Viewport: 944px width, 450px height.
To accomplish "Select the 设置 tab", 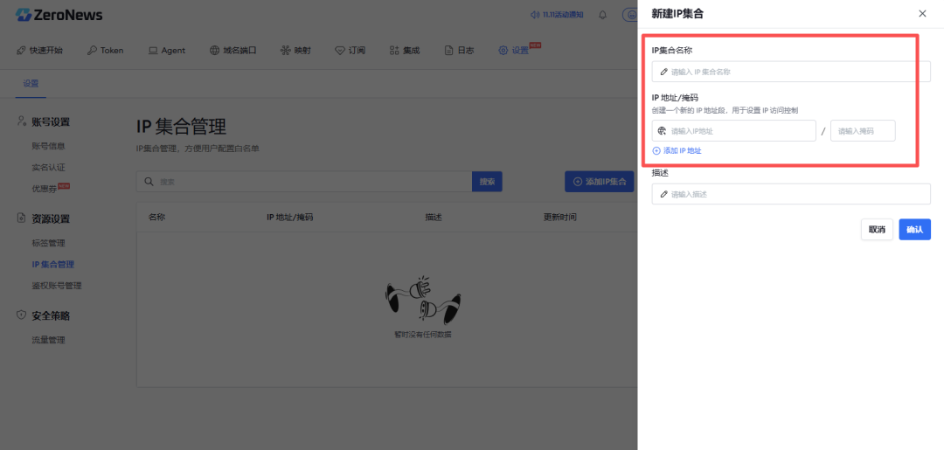I will pyautogui.click(x=31, y=84).
